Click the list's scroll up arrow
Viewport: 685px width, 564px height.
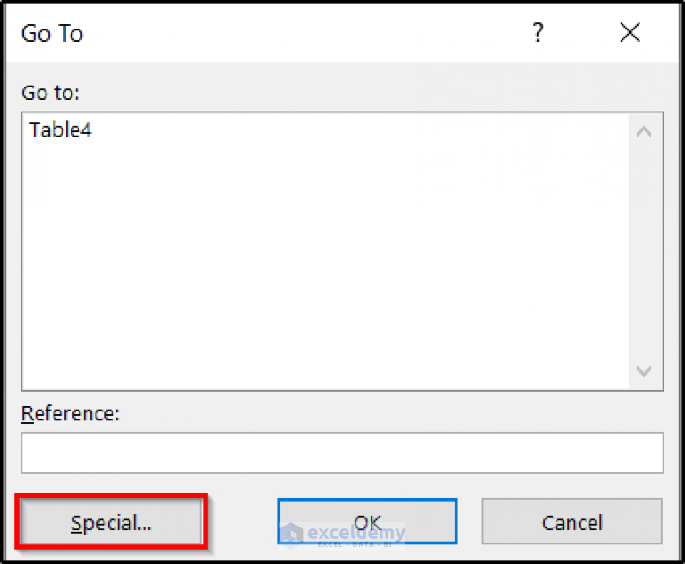(x=644, y=131)
